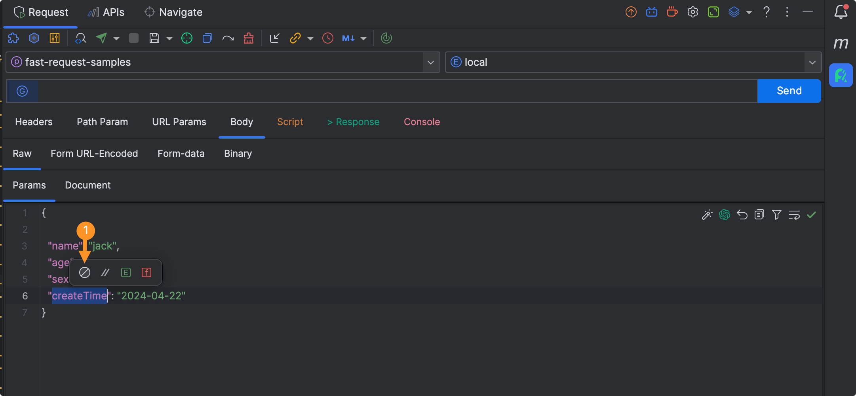The height and width of the screenshot is (396, 856).
Task: Click the magic wand icon in editor
Action: 707,215
